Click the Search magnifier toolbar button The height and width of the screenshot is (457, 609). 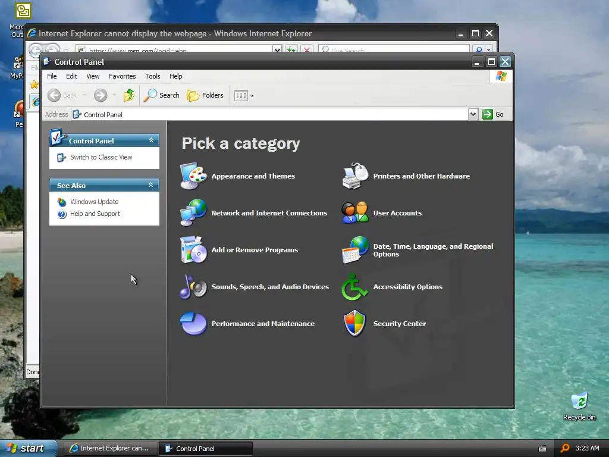pyautogui.click(x=162, y=95)
